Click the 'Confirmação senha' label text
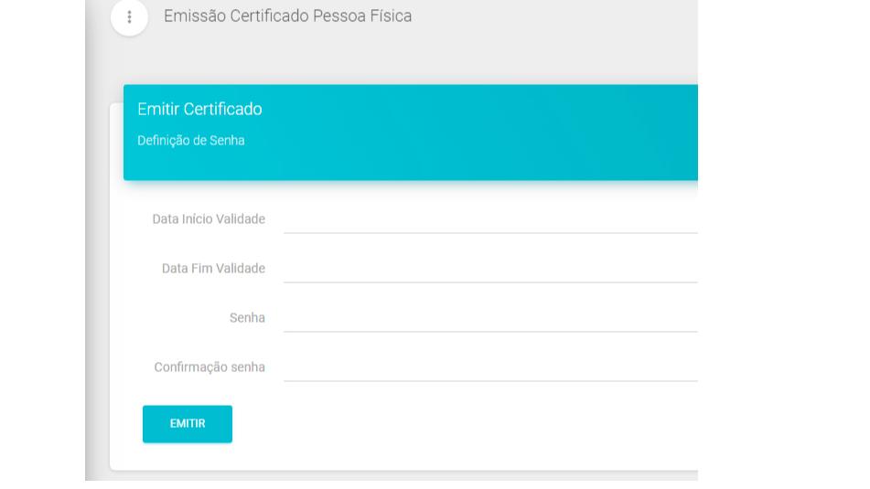Image resolution: width=870 pixels, height=489 pixels. (x=209, y=367)
